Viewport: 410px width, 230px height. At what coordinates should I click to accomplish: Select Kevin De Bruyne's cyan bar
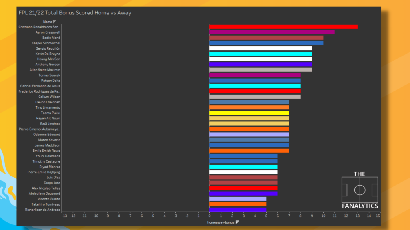pos(261,54)
